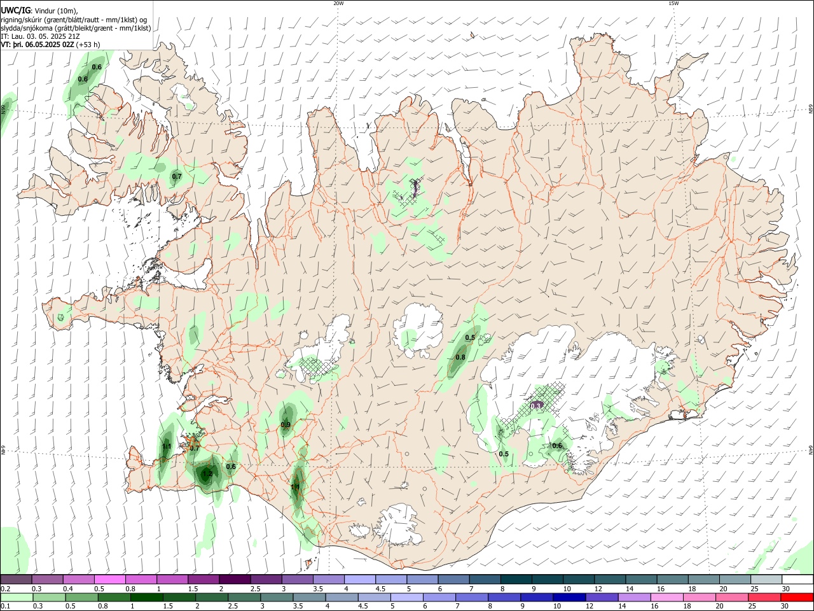The image size is (814, 611).
Task: Click the 0.9 precipitation value on the map
Action: 286,425
